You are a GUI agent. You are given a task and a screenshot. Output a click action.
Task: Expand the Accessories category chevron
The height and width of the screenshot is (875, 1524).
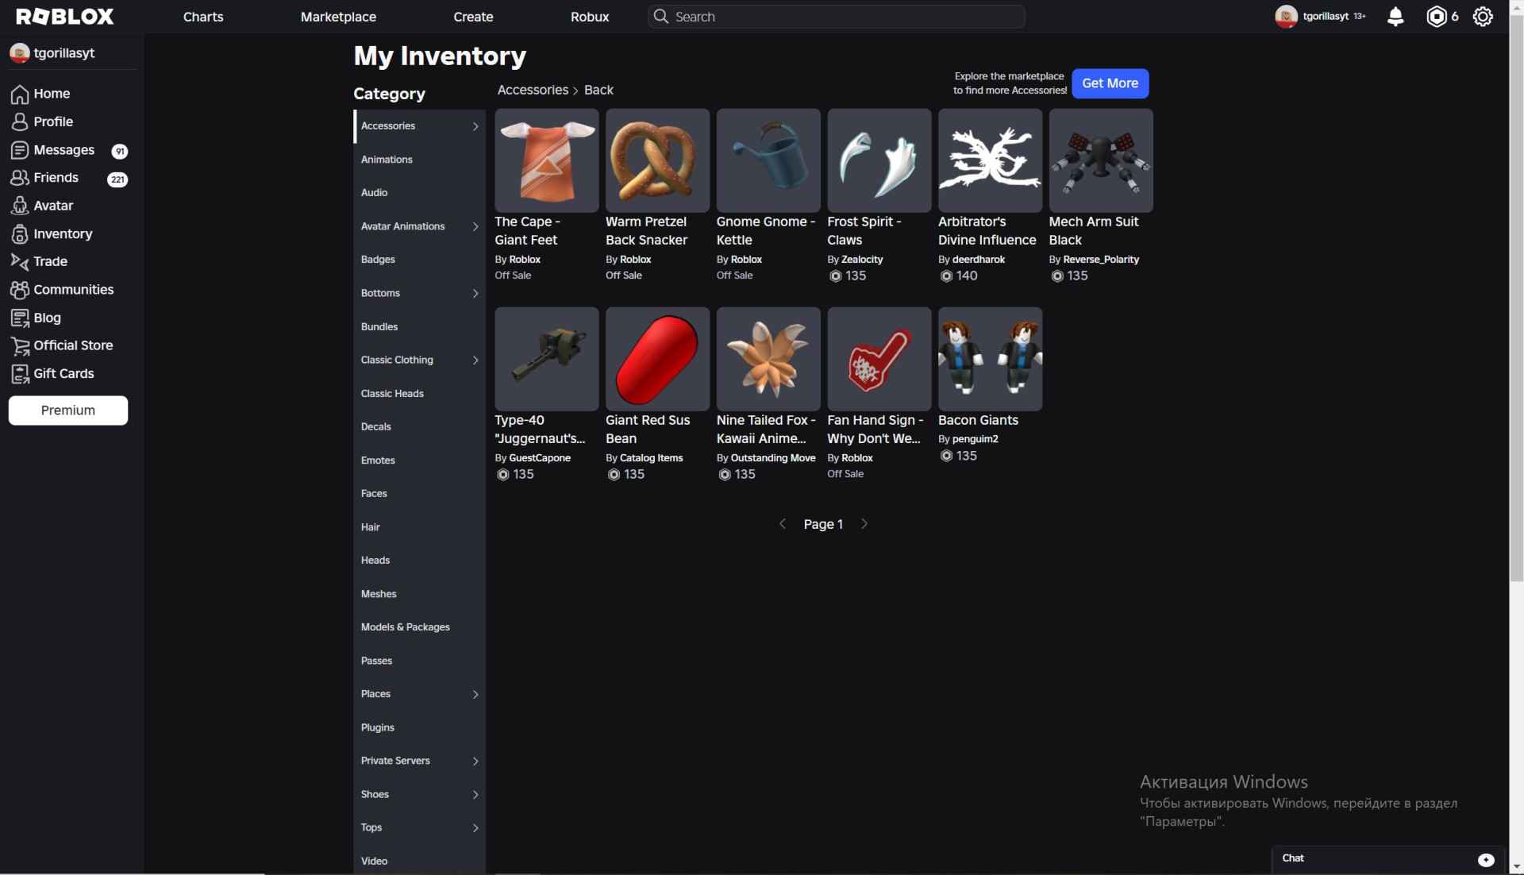point(475,126)
